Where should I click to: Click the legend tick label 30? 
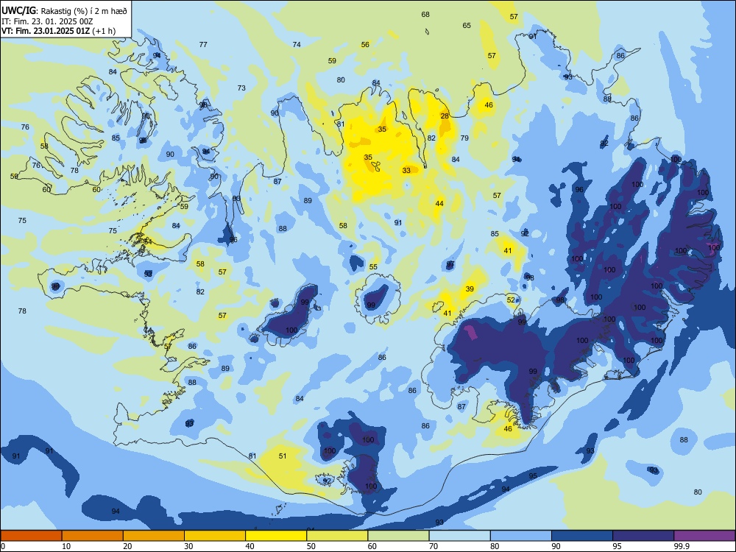188,546
